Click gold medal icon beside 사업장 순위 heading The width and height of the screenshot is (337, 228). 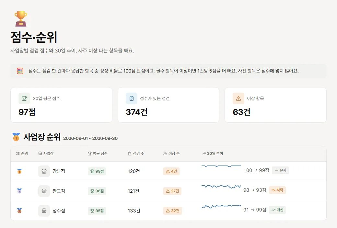click(16, 137)
